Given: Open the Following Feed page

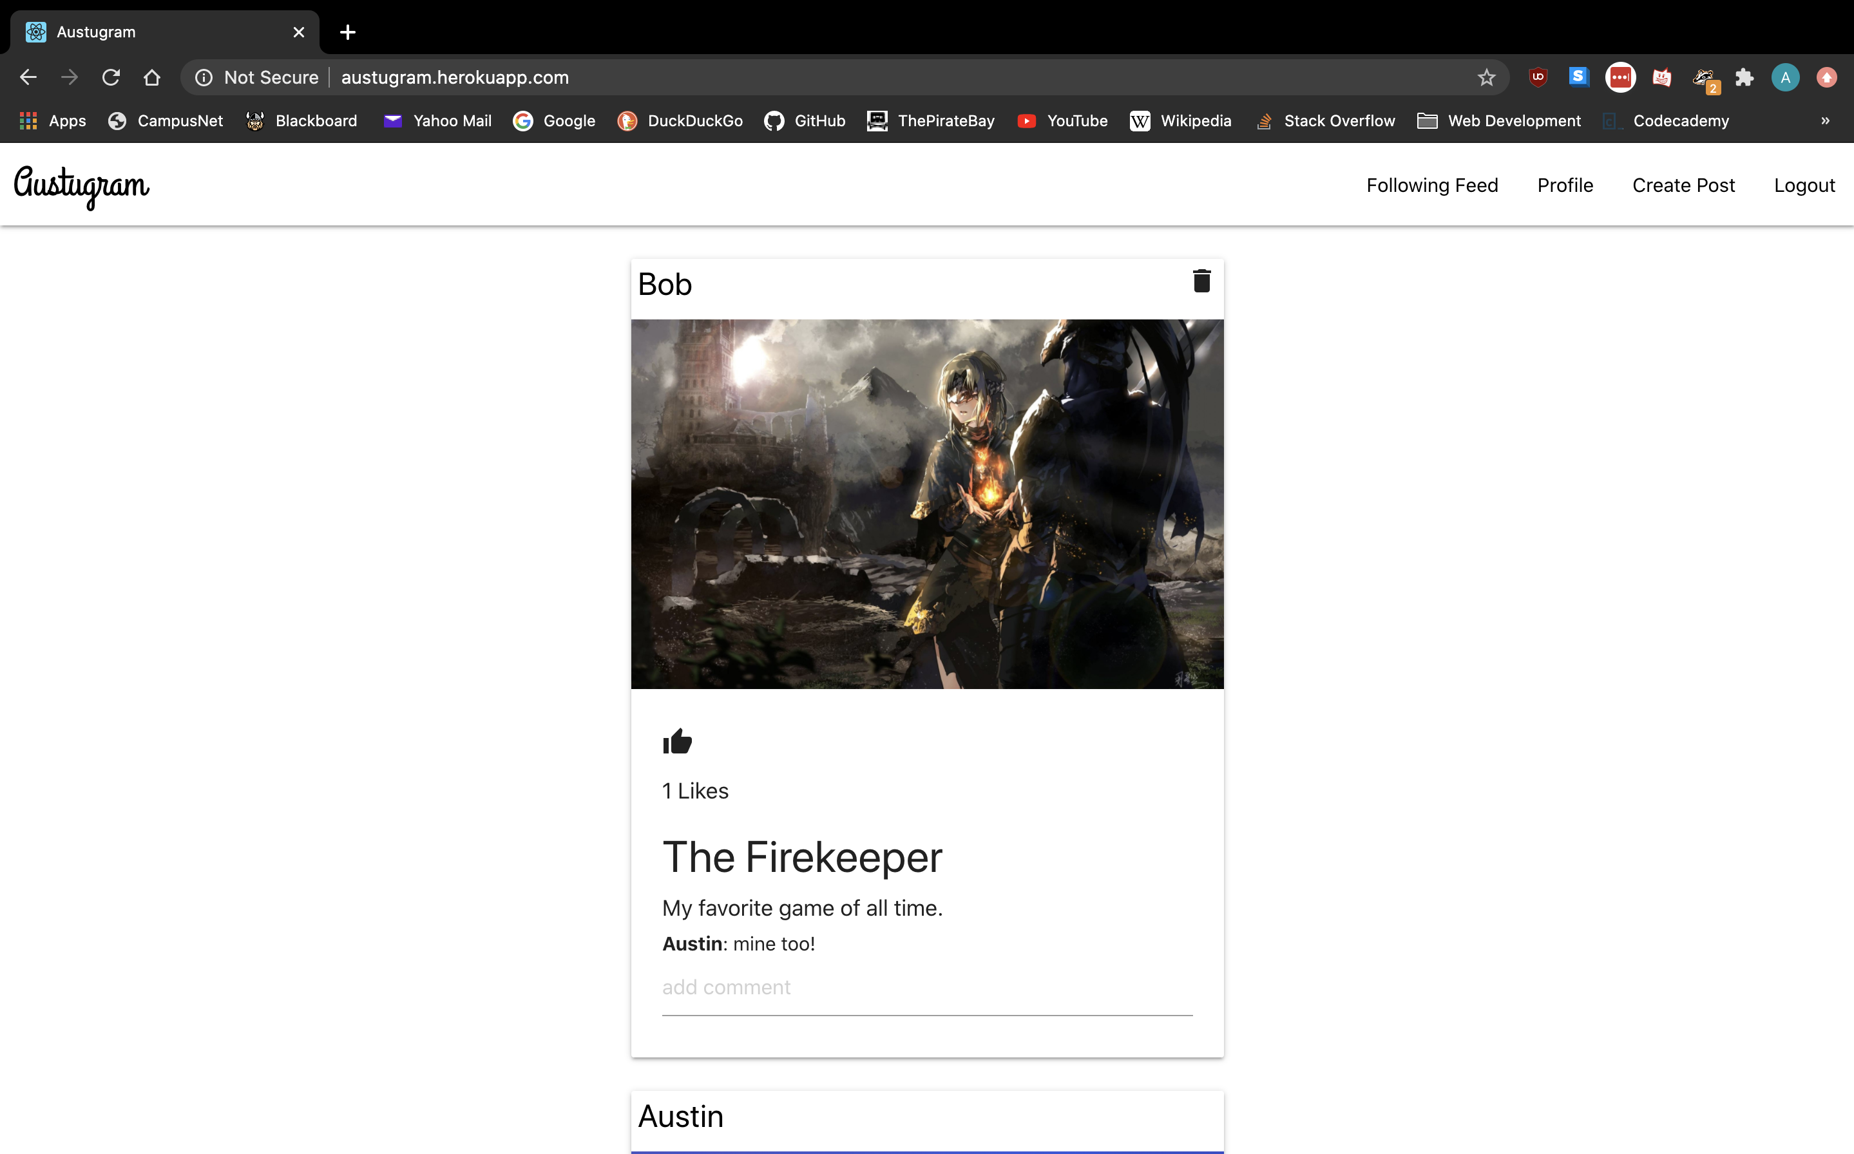Looking at the screenshot, I should point(1431,185).
